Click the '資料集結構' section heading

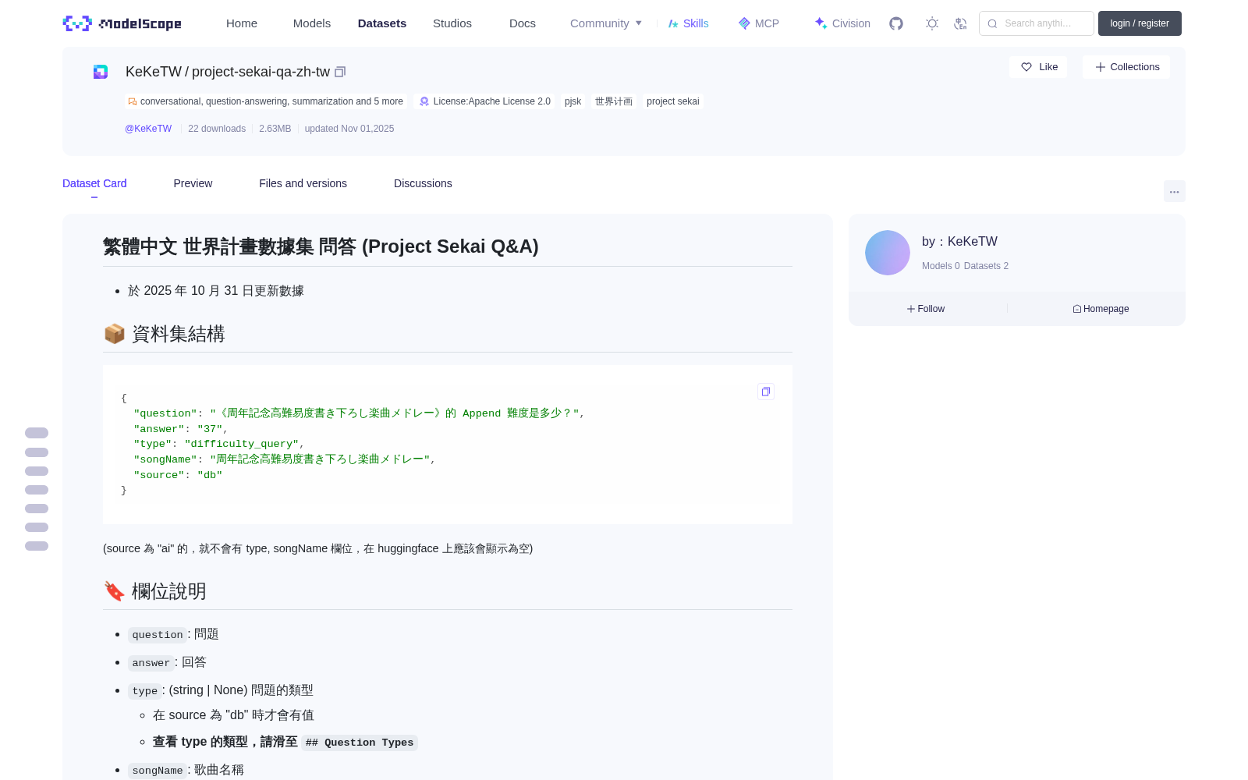coord(164,334)
